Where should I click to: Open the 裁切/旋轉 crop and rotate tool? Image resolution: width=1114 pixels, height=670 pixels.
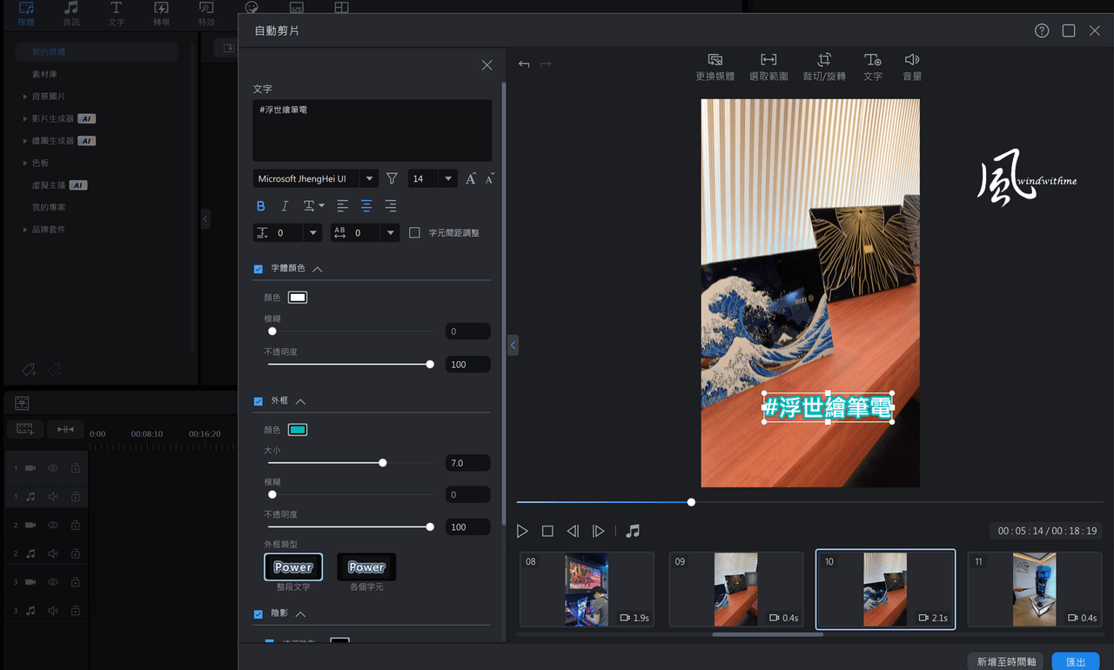coord(823,66)
